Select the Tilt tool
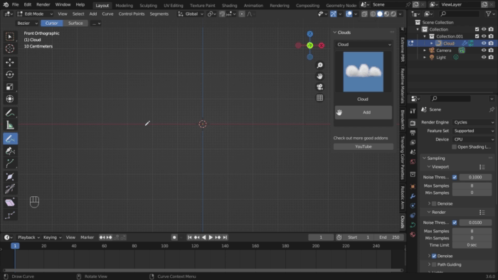The height and width of the screenshot is (280, 498). pyautogui.click(x=10, y=189)
